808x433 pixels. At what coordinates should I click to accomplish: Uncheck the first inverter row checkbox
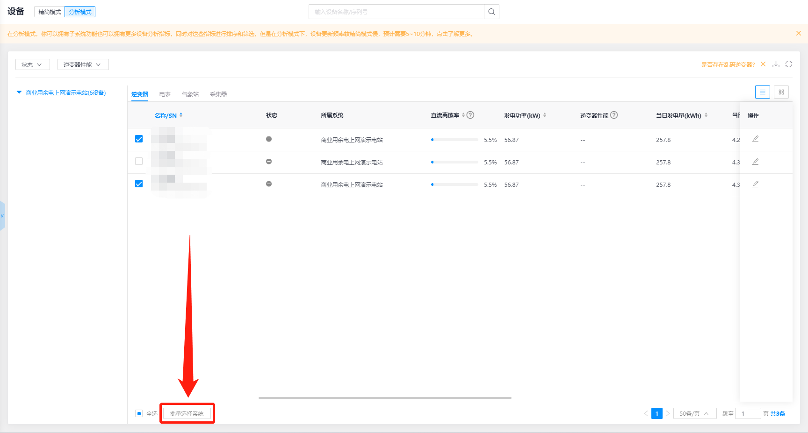[x=139, y=139]
